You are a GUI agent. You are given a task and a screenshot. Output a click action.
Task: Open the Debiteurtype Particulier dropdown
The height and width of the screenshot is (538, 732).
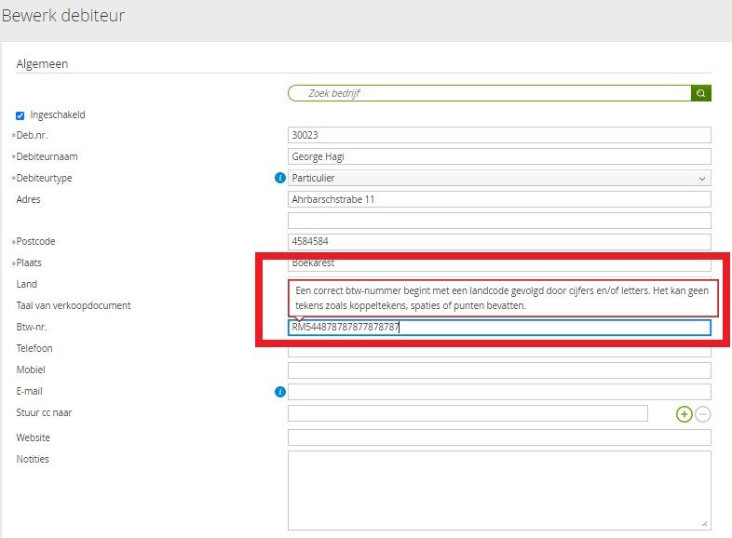pos(499,178)
